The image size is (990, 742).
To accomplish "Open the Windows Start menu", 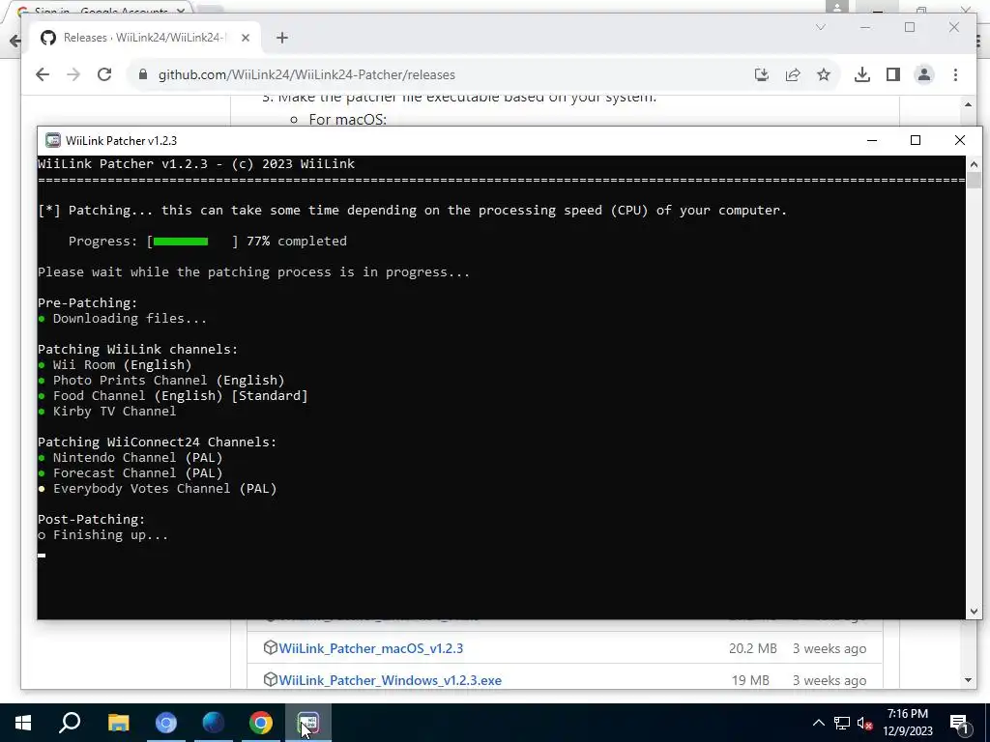I will point(23,723).
